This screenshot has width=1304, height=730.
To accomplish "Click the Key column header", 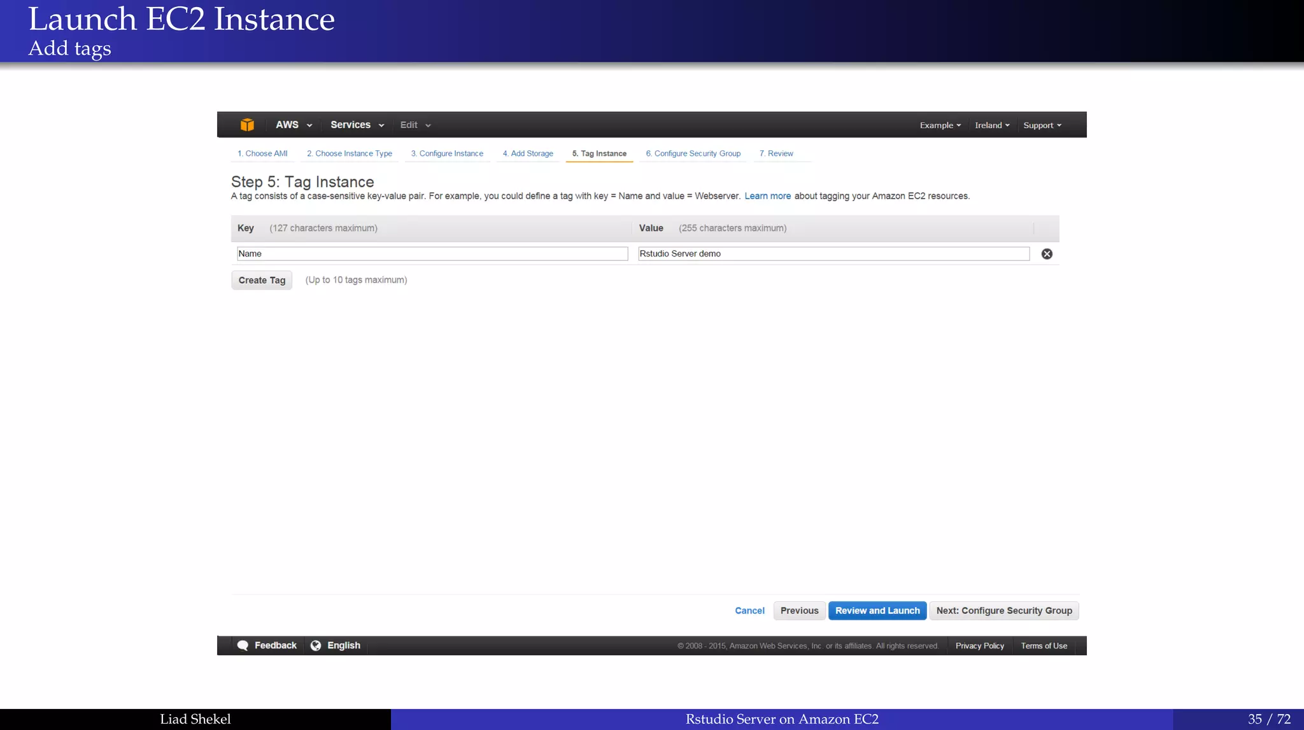I will pyautogui.click(x=246, y=228).
